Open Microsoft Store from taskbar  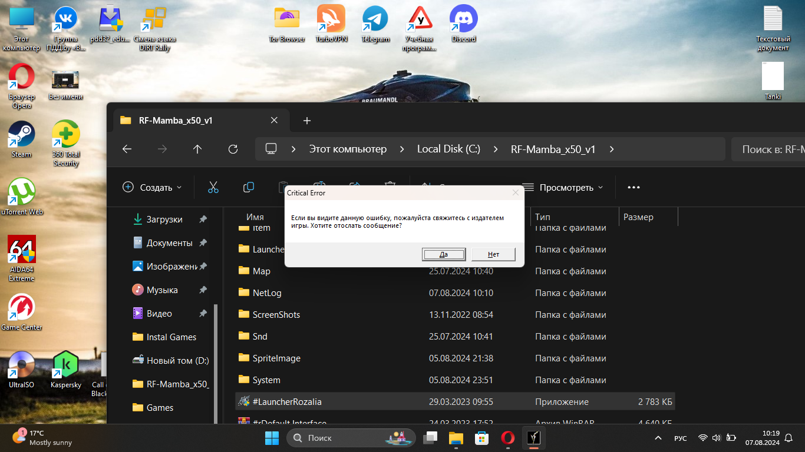tap(481, 437)
